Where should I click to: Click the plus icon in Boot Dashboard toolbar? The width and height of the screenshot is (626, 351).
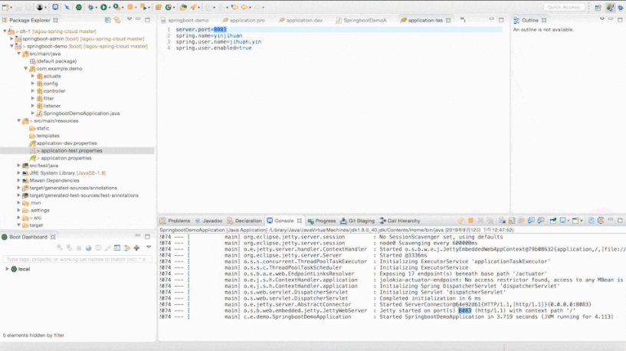136,248
